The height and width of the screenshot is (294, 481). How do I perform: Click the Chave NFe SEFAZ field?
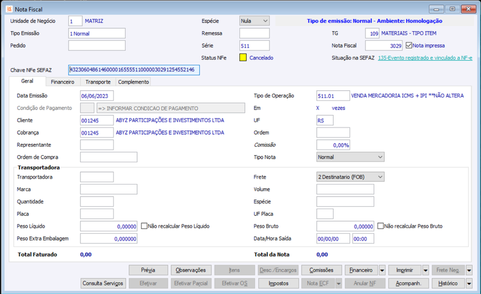[133, 70]
